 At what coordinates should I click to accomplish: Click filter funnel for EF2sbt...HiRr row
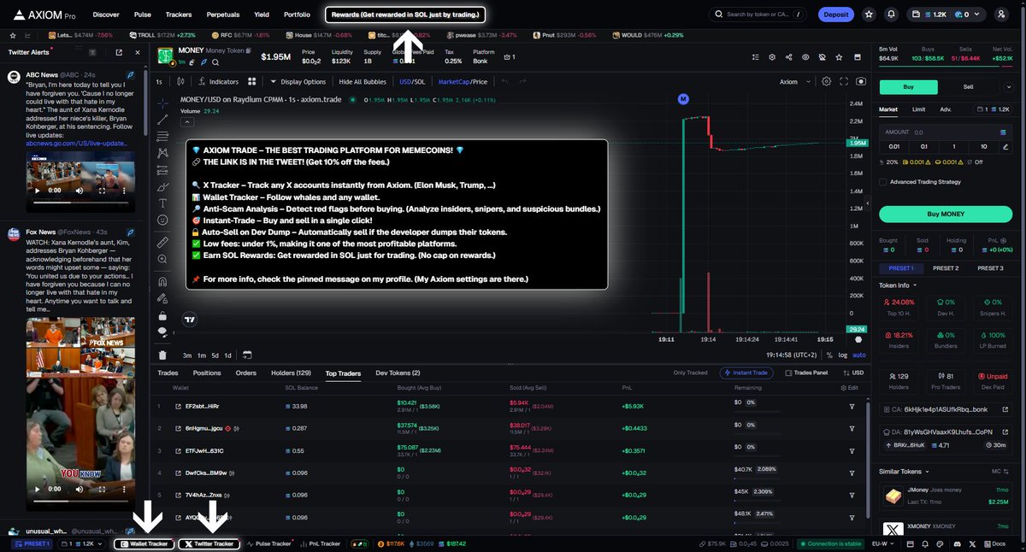(852, 406)
